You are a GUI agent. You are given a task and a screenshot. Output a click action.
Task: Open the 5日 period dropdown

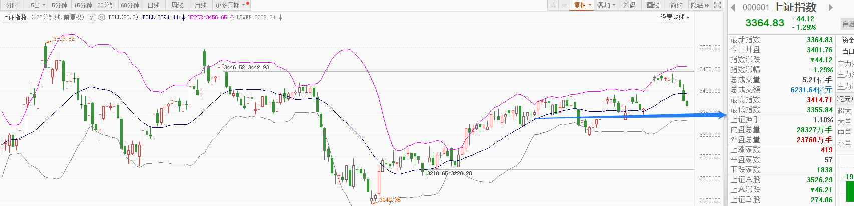[38, 5]
